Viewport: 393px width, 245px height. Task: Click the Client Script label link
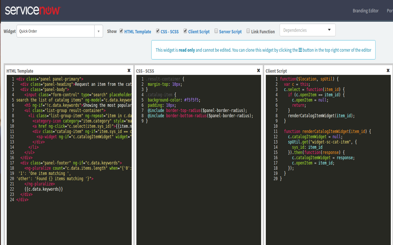[x=199, y=32]
